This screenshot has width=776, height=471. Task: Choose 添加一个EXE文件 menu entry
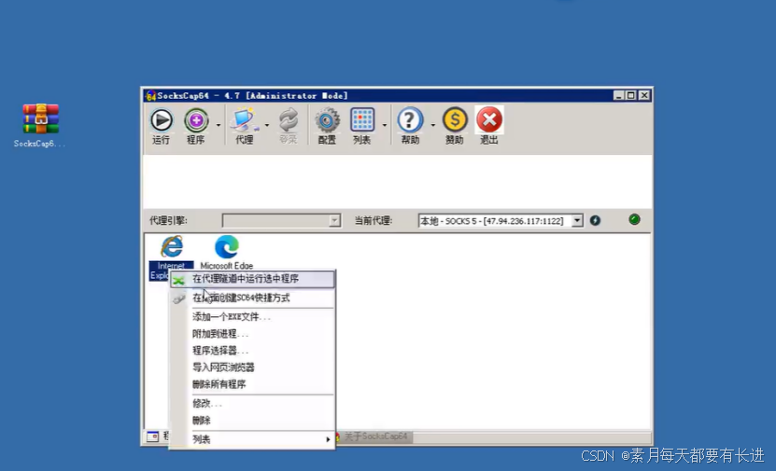click(x=252, y=317)
